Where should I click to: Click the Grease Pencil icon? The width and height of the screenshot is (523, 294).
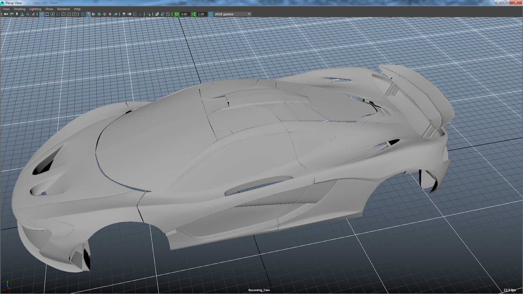click(33, 14)
